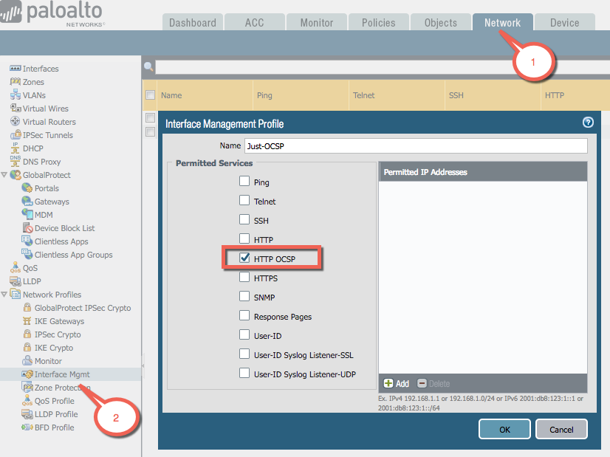Click the MDM icon
The width and height of the screenshot is (610, 457).
27,215
